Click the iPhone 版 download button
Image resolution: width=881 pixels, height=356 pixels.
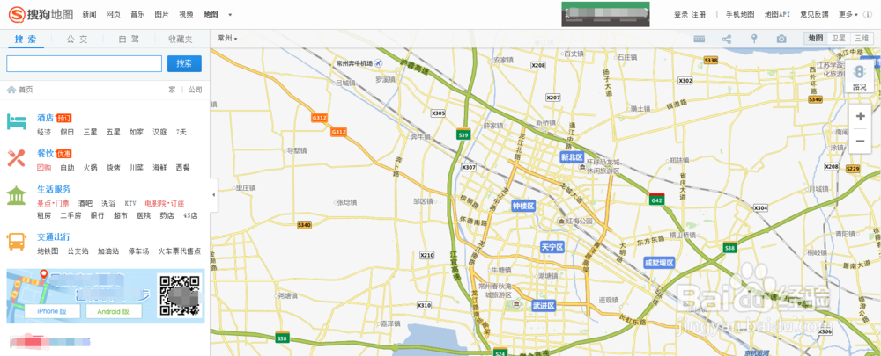click(x=52, y=311)
